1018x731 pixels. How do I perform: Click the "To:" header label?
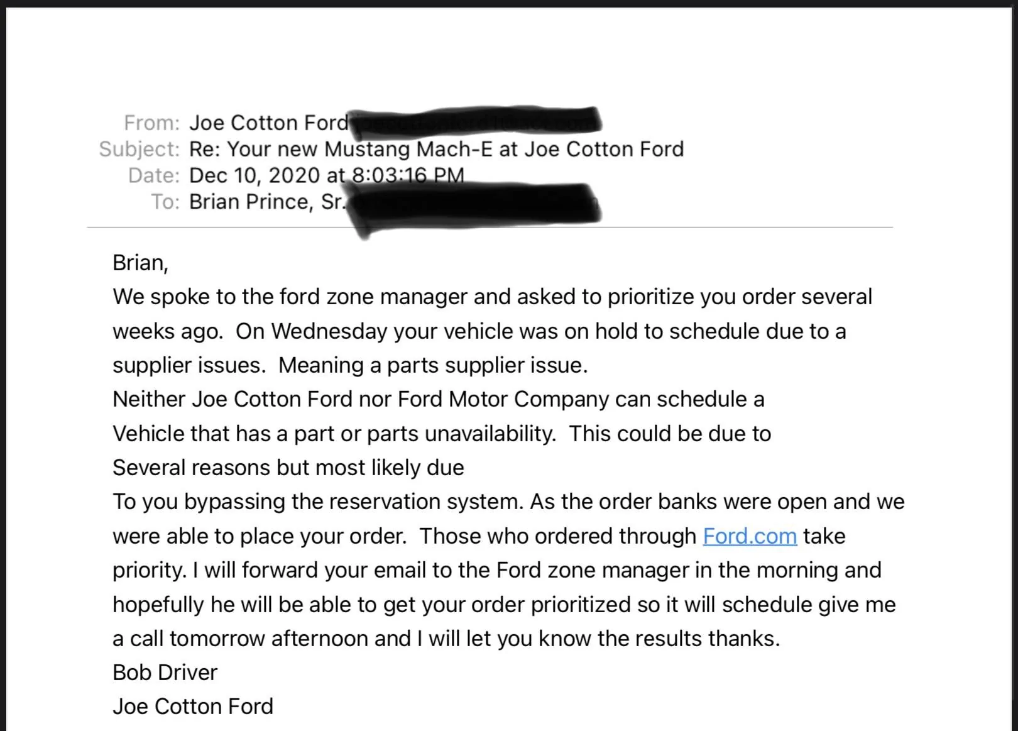(x=165, y=202)
